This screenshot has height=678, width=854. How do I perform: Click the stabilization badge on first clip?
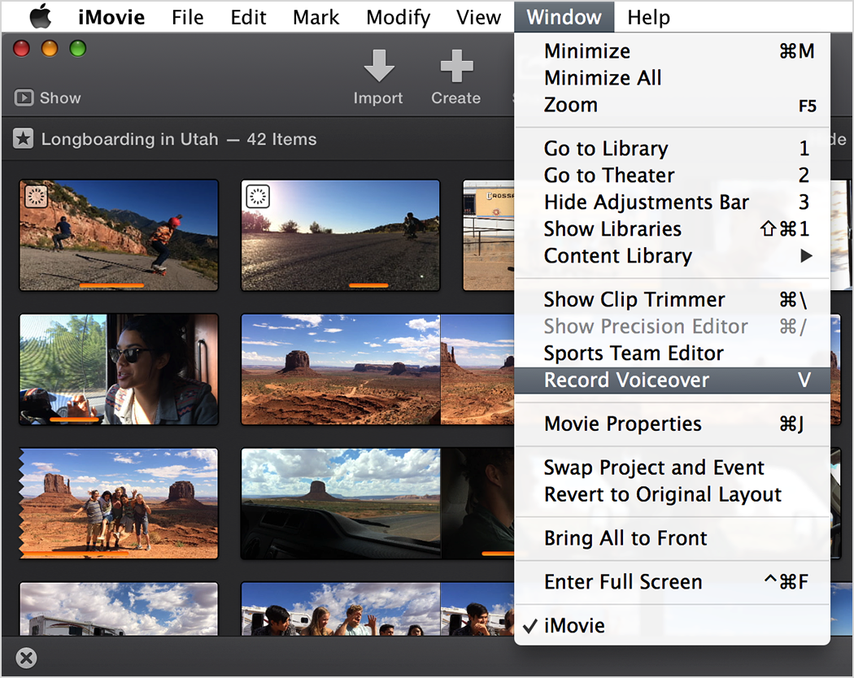click(35, 196)
